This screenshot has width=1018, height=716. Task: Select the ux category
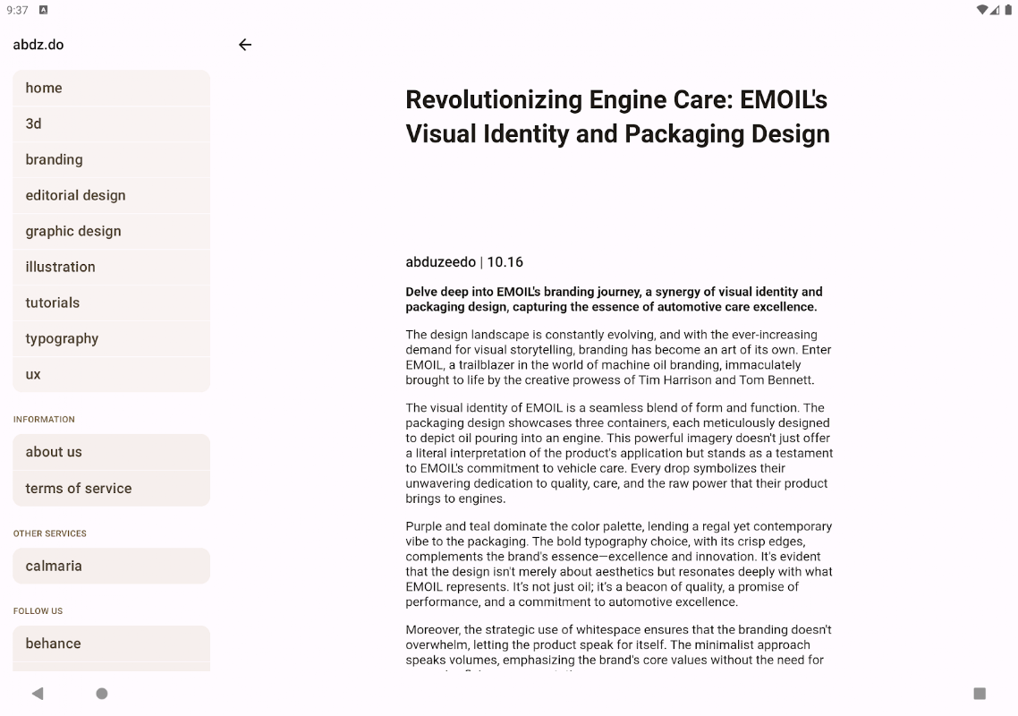click(x=112, y=374)
